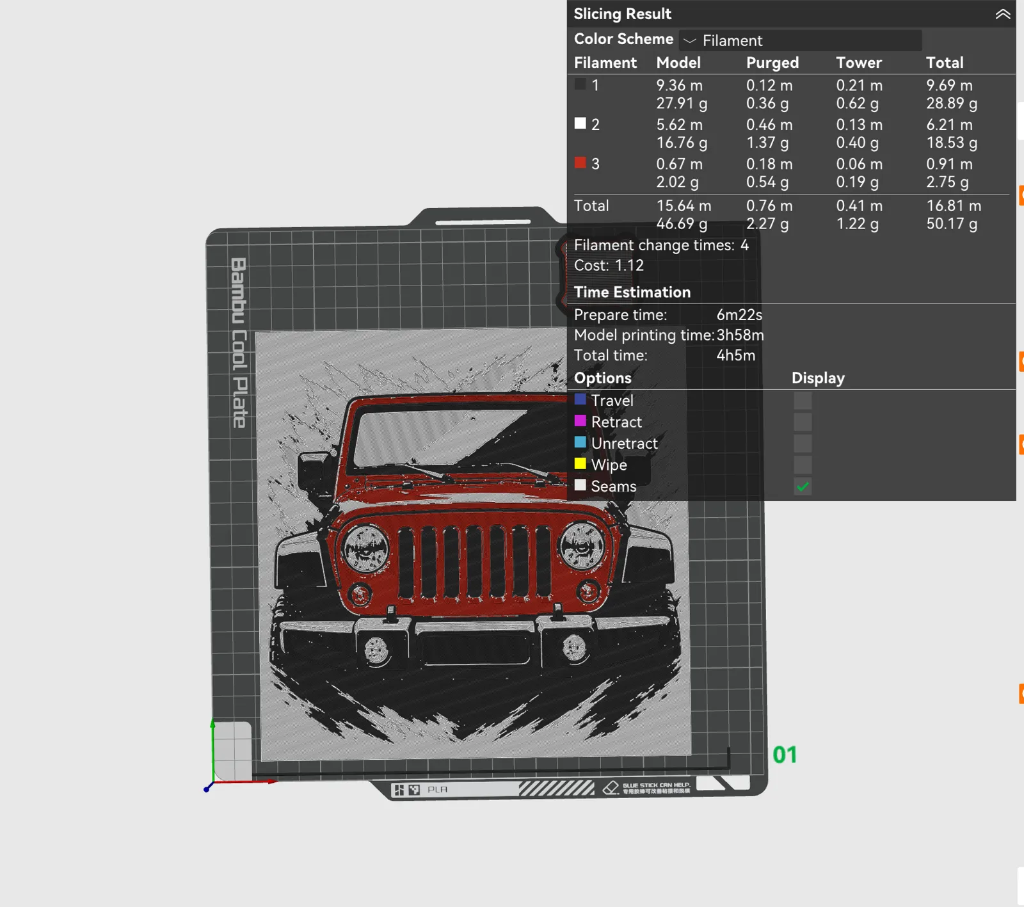Click the Time Estimation heading
This screenshot has width=1024, height=907.
coord(632,293)
